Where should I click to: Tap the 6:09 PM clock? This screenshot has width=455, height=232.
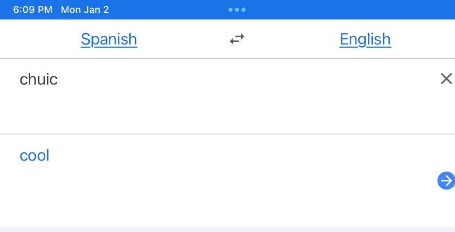pyautogui.click(x=32, y=10)
